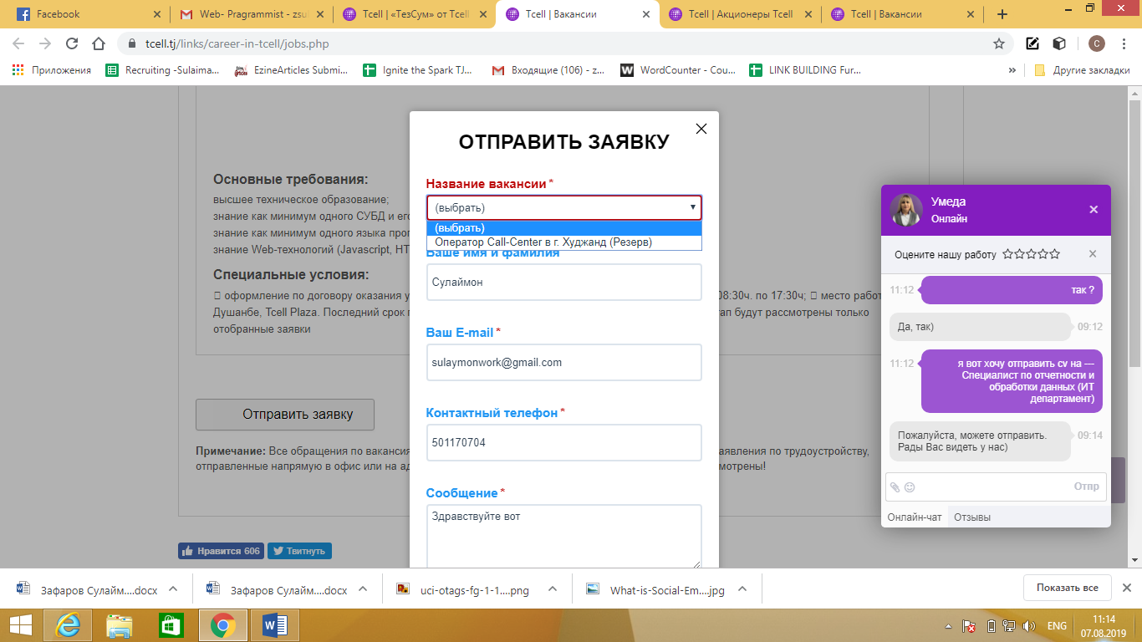This screenshot has width=1142, height=642.
Task: Click the cube extension icon in toolbar
Action: click(1059, 43)
